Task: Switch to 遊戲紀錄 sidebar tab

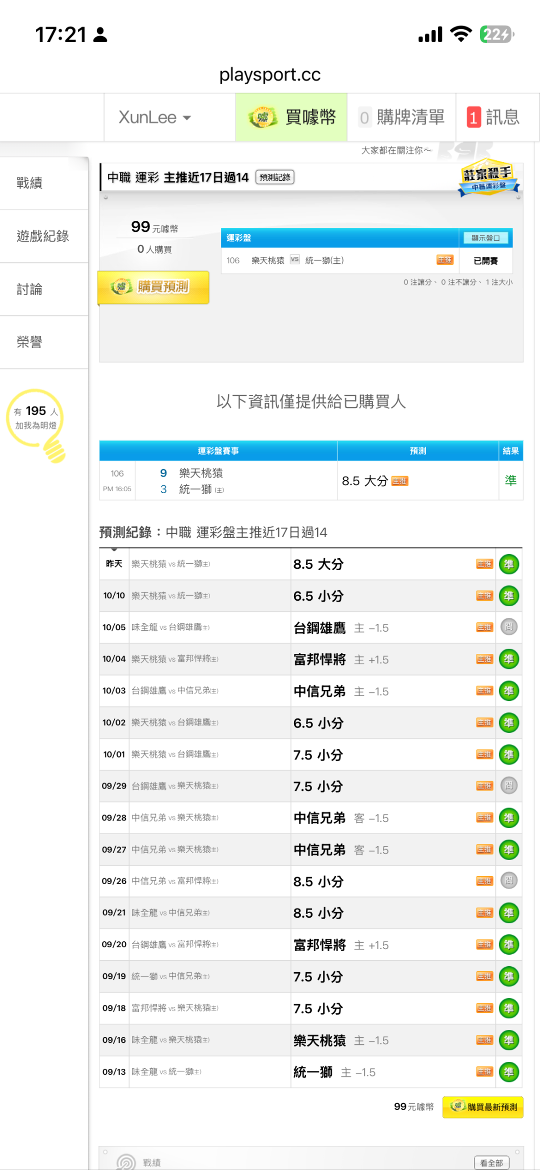Action: 43,236
